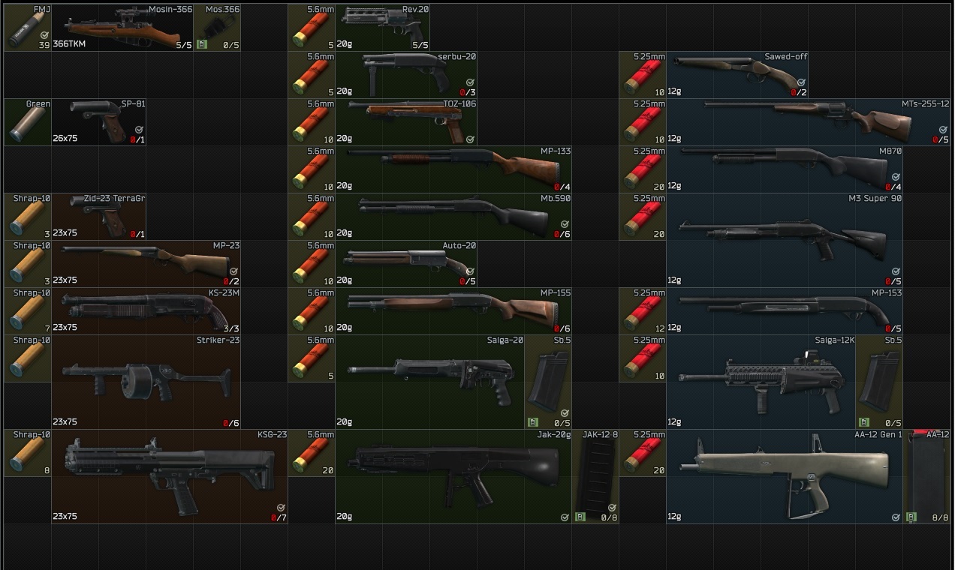The image size is (955, 570).
Task: Select the Rev.20 revolver shotgun
Action: coord(383,27)
